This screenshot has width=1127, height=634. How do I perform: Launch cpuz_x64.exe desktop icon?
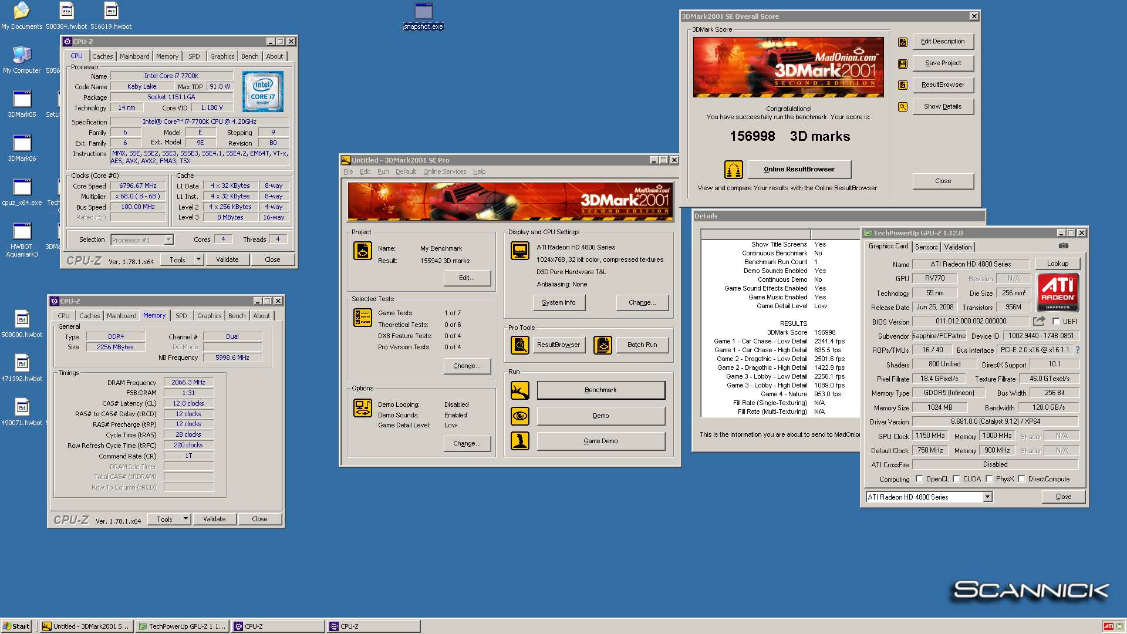click(x=22, y=192)
